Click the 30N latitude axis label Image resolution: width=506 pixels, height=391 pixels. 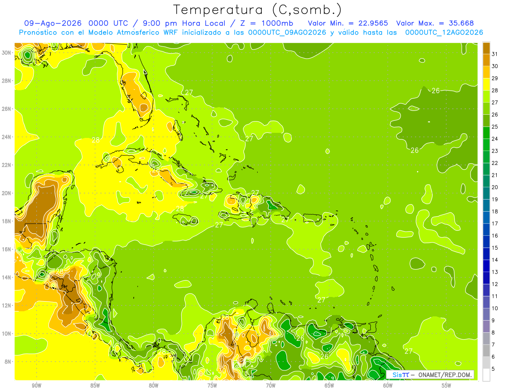coord(7,53)
